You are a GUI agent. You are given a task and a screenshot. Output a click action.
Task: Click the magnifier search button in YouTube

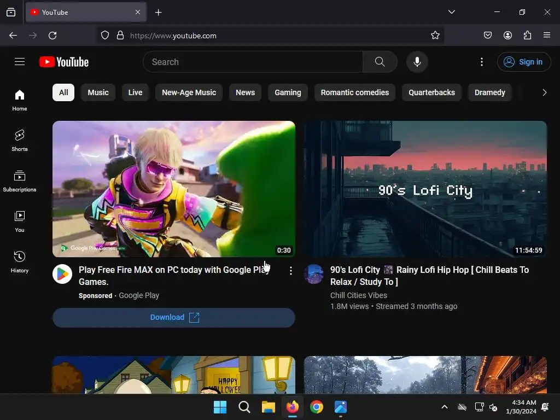coord(380,62)
